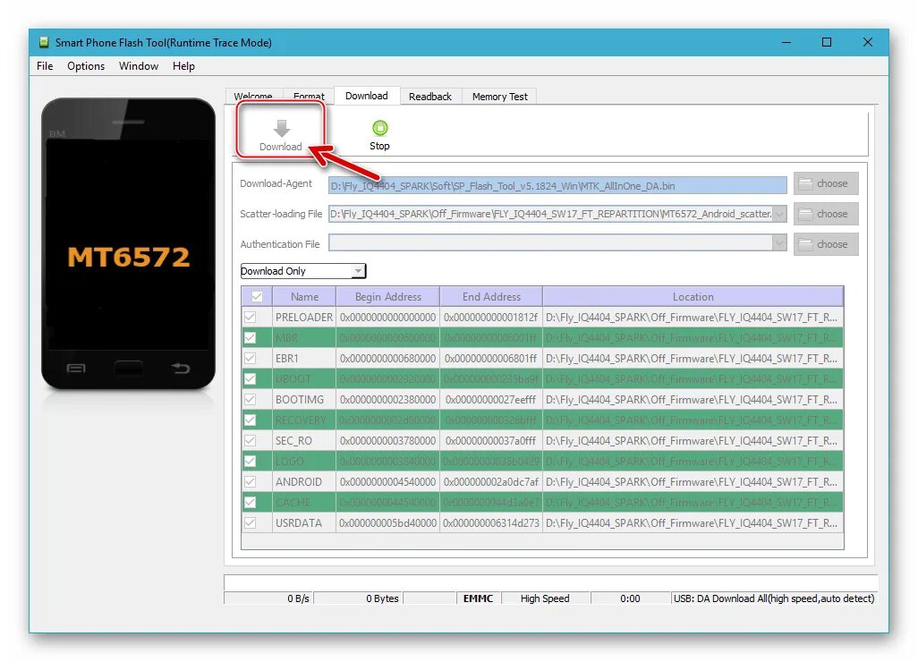Click the Location column header
Screen dimensions: 918x662
tap(693, 296)
